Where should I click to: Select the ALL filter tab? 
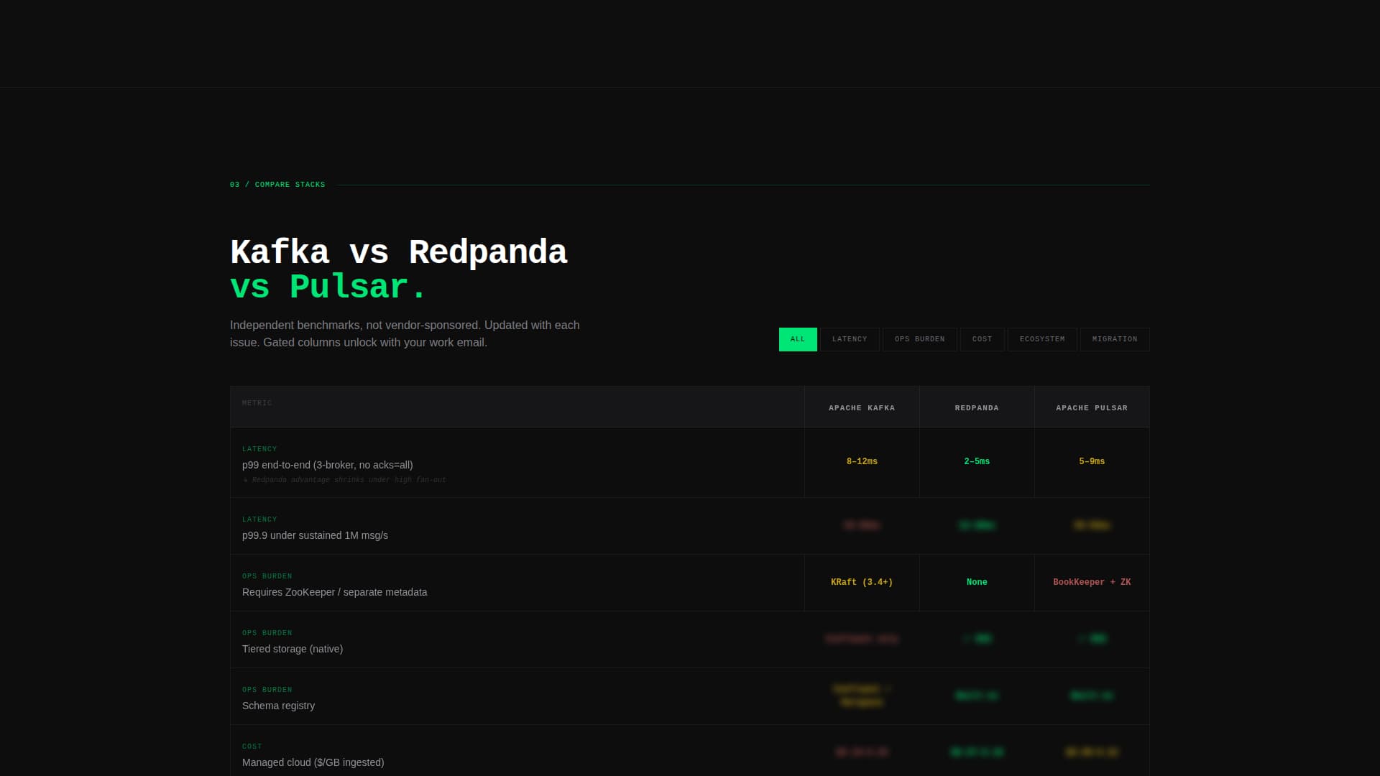(798, 339)
